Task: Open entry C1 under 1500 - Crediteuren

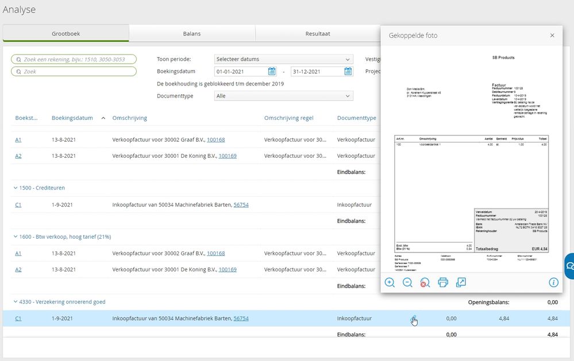Action: (x=18, y=205)
